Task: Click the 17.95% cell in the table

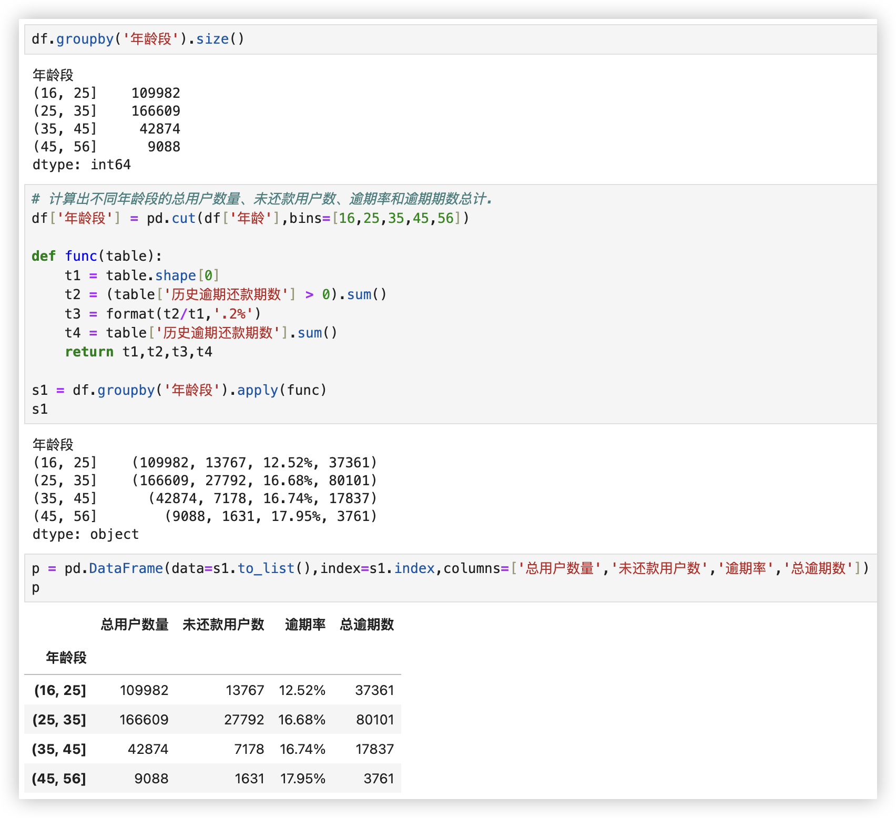Action: [302, 779]
